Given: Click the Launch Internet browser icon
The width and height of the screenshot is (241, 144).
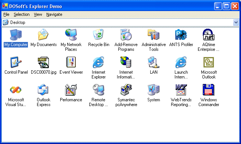Looking at the screenshot, I should (181, 62).
